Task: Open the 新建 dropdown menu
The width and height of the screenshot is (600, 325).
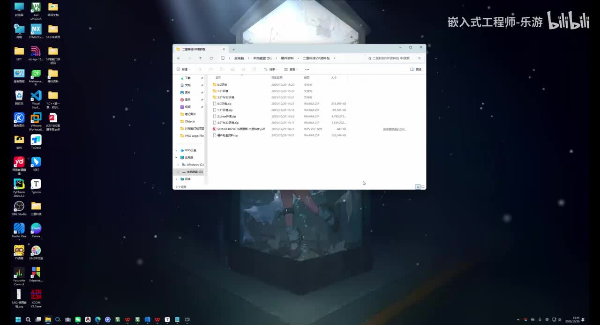Action: tap(183, 69)
